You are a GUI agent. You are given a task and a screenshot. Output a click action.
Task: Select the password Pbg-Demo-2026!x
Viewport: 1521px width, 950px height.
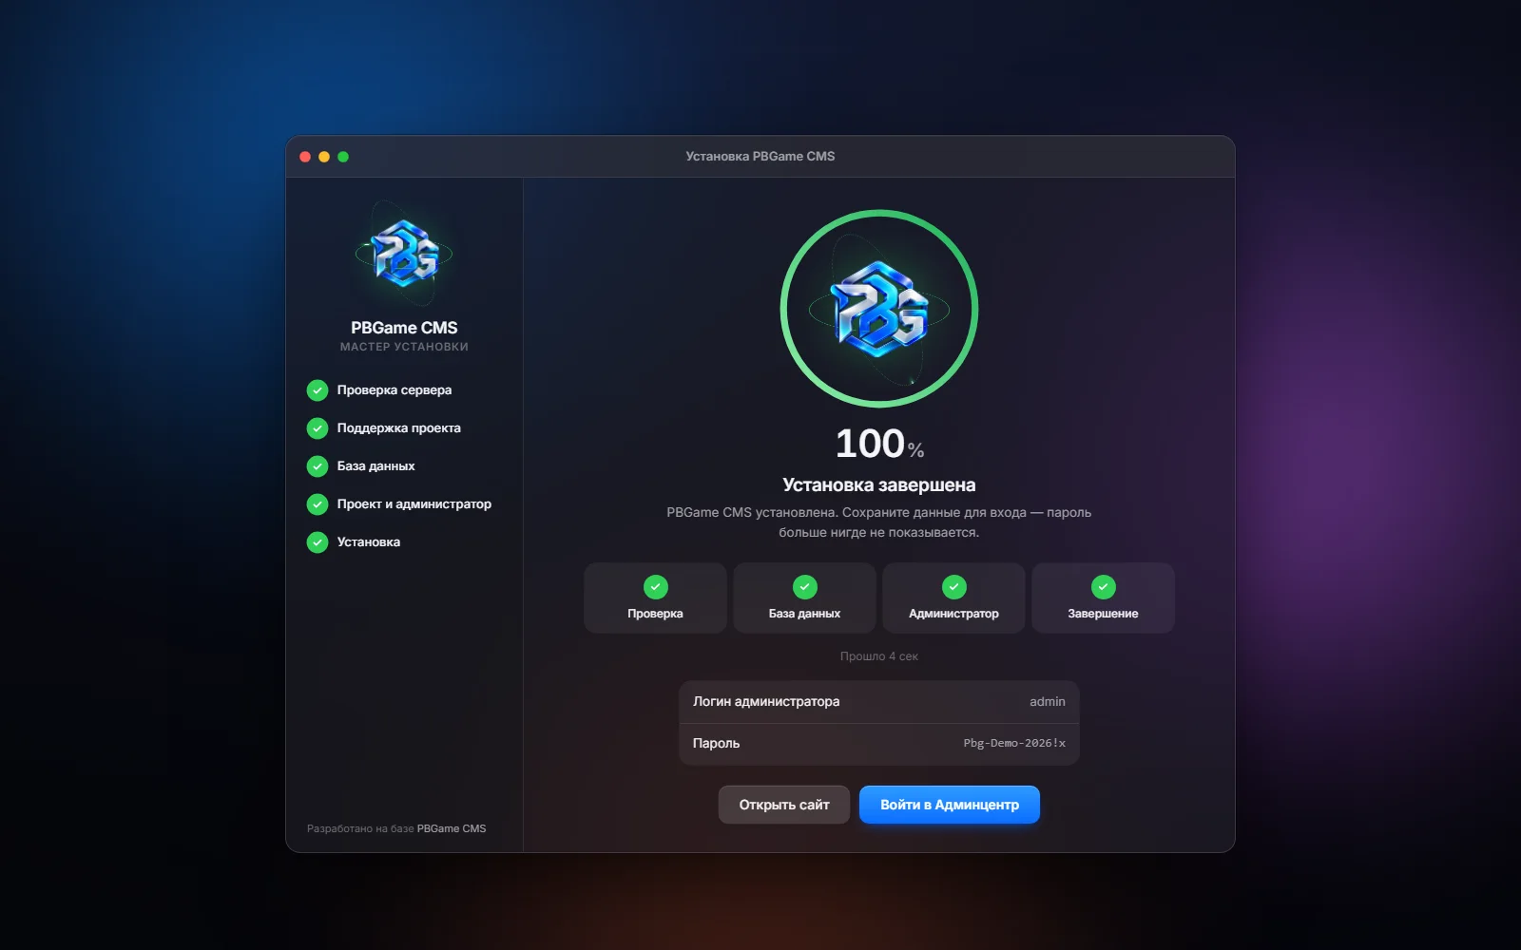1014,744
